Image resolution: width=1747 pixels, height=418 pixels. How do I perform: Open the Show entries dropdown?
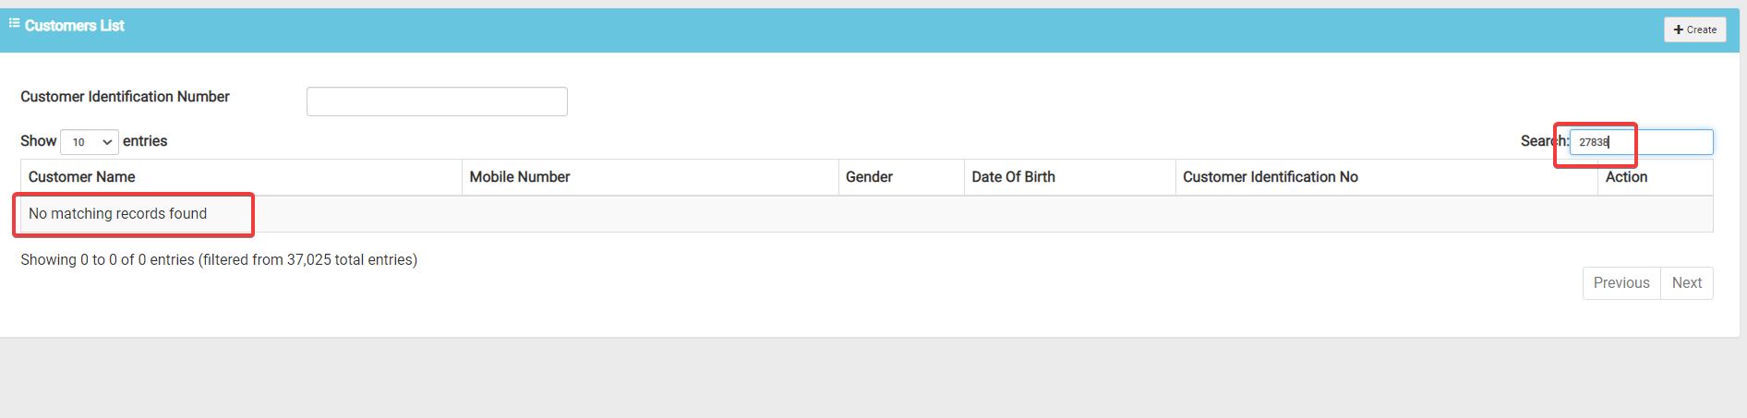point(90,141)
